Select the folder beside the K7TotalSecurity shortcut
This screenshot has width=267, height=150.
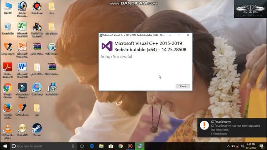(37, 110)
